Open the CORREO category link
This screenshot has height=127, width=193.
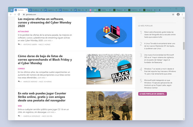tap(21, 69)
